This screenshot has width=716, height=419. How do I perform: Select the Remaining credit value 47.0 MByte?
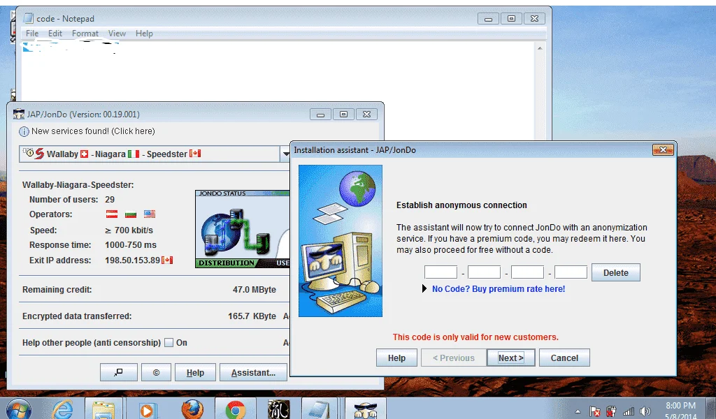(255, 290)
